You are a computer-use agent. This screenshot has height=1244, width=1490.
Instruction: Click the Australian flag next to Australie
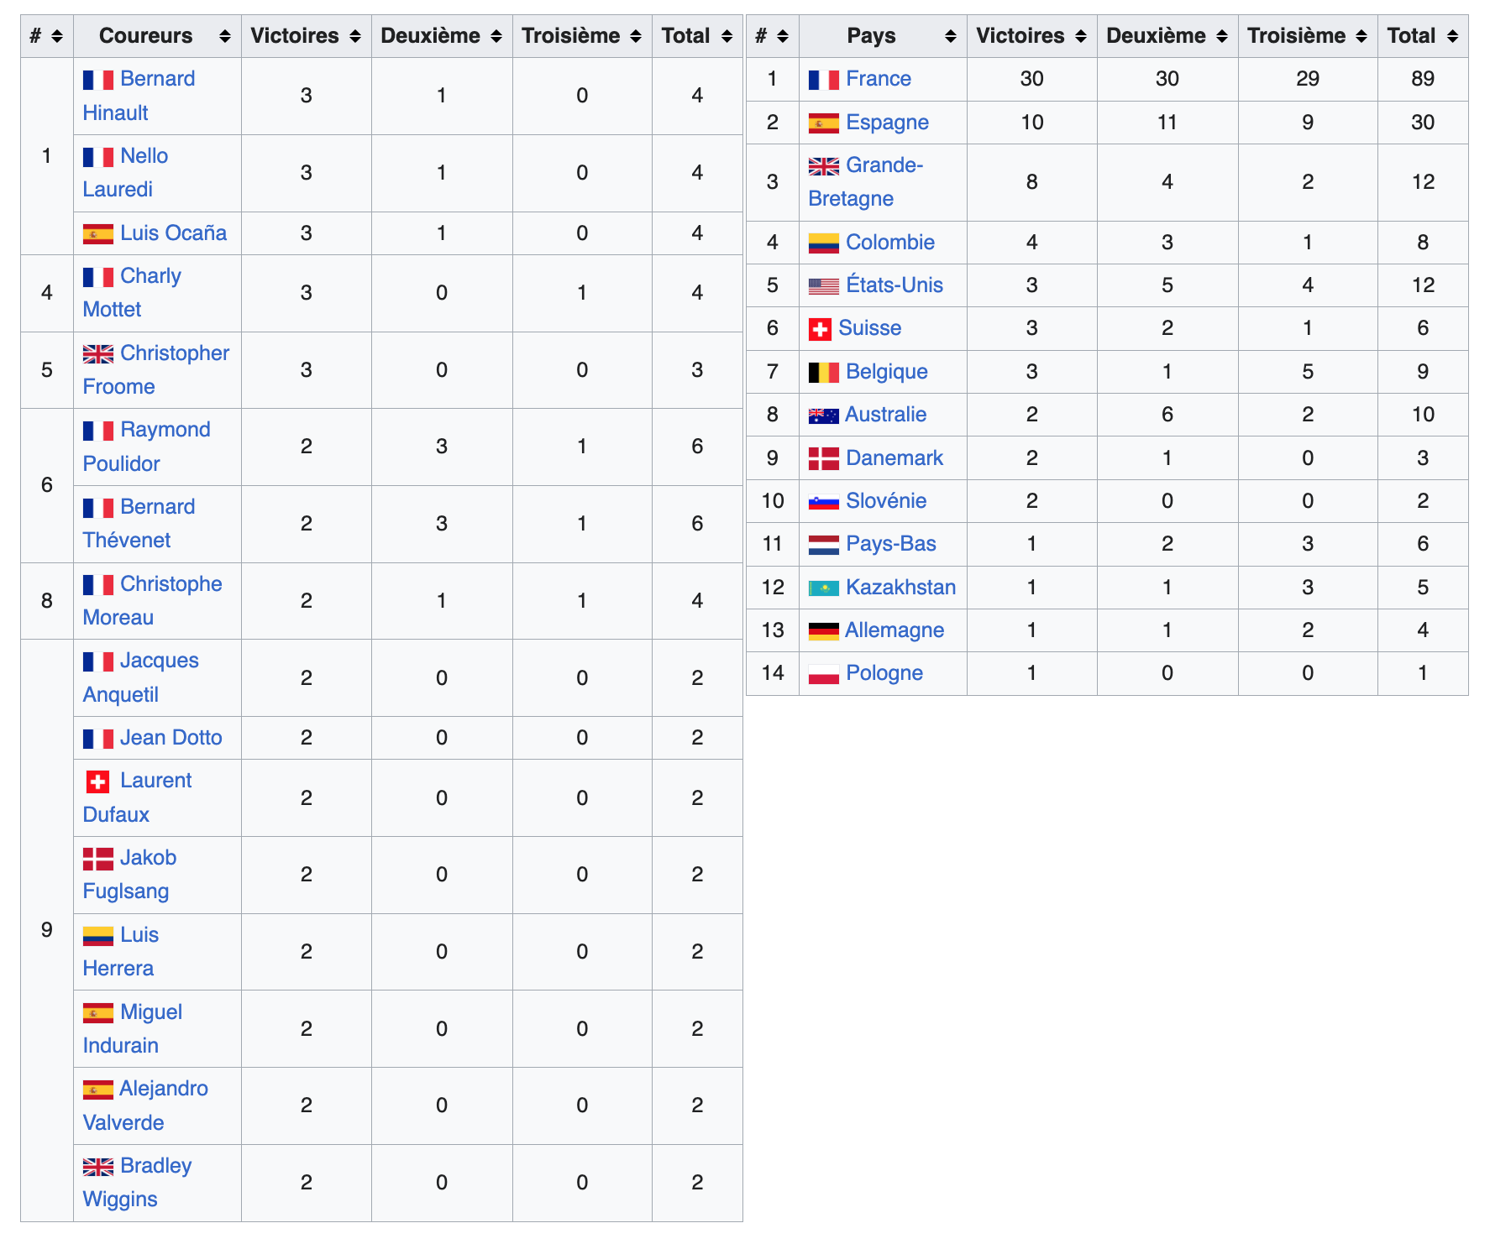point(823,416)
